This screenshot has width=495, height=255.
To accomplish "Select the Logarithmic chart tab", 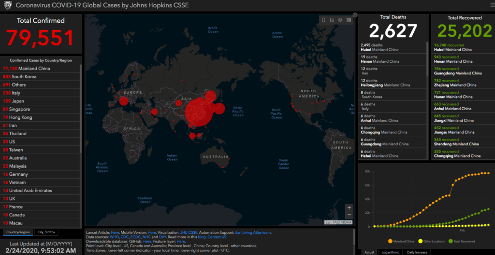I will click(x=391, y=252).
